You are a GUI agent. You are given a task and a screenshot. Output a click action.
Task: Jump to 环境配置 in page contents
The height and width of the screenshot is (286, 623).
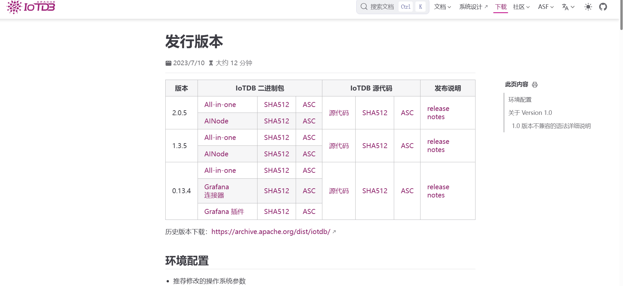pos(520,99)
